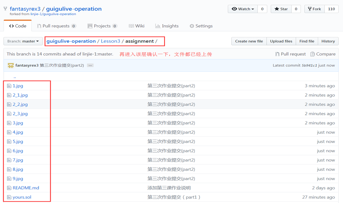This screenshot has height=203, width=343.
Task: Click the pull request icon beside Pull request
Action: (x=277, y=54)
